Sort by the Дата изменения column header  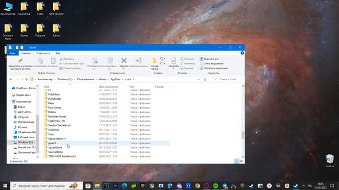tap(109, 87)
